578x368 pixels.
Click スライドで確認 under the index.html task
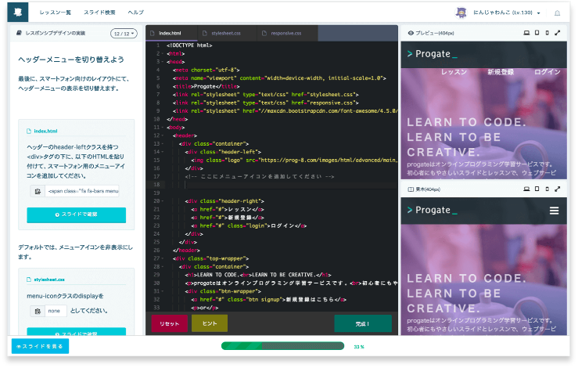pyautogui.click(x=77, y=215)
